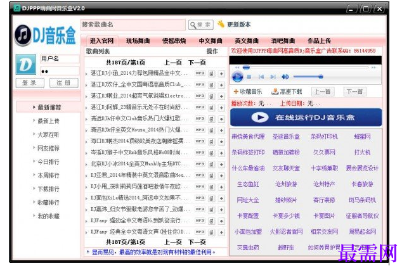Screen dimensions: 409x273
Task: Open the 火影忍者官网 link
Action: tap(286, 232)
